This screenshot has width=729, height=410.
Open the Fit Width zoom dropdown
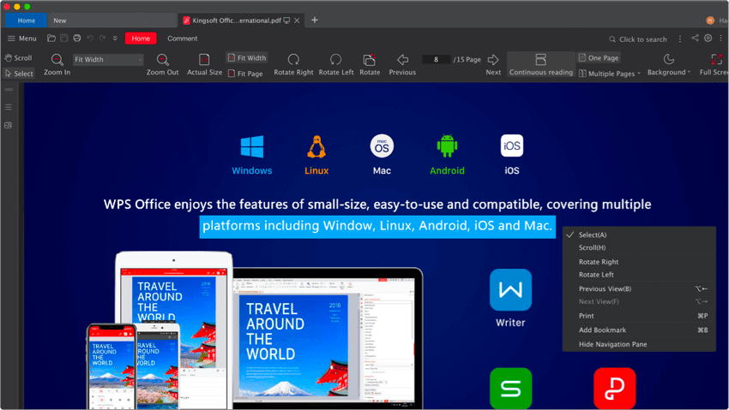pyautogui.click(x=108, y=59)
